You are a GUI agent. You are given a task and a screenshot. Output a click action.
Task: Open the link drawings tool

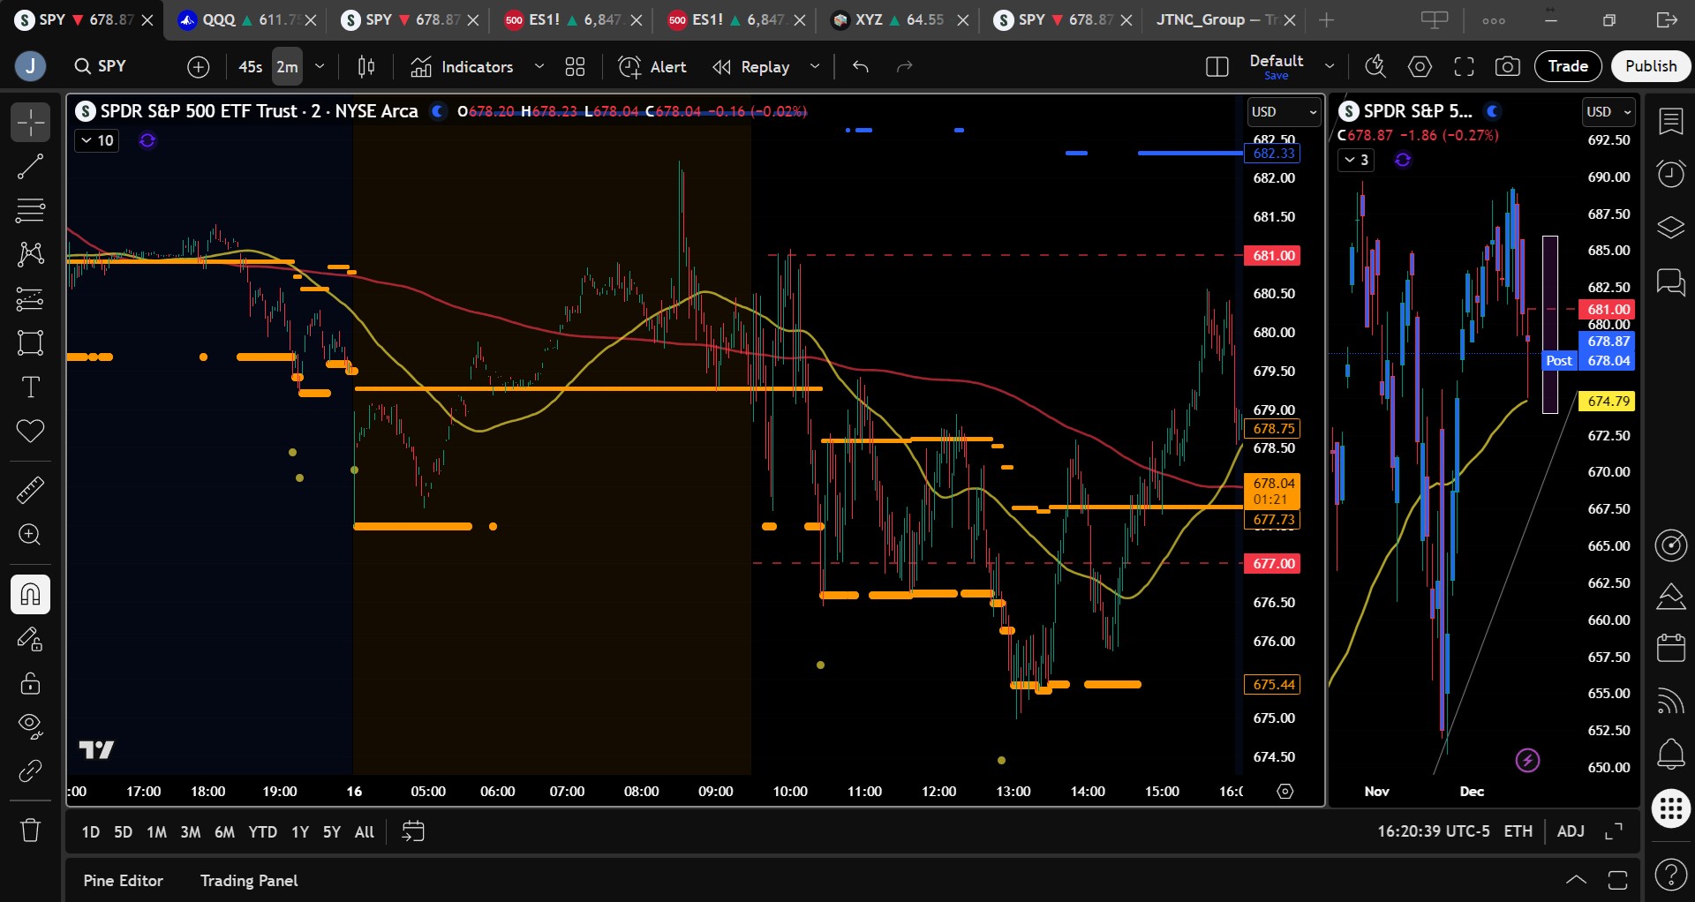pyautogui.click(x=30, y=770)
